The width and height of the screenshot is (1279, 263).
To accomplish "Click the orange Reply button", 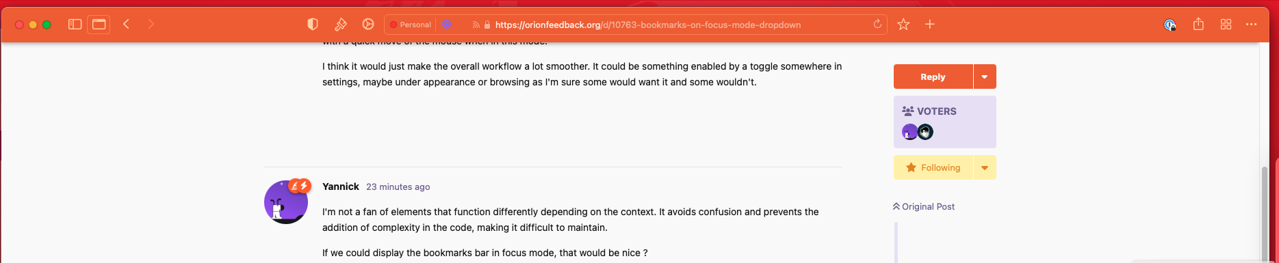I will [933, 77].
